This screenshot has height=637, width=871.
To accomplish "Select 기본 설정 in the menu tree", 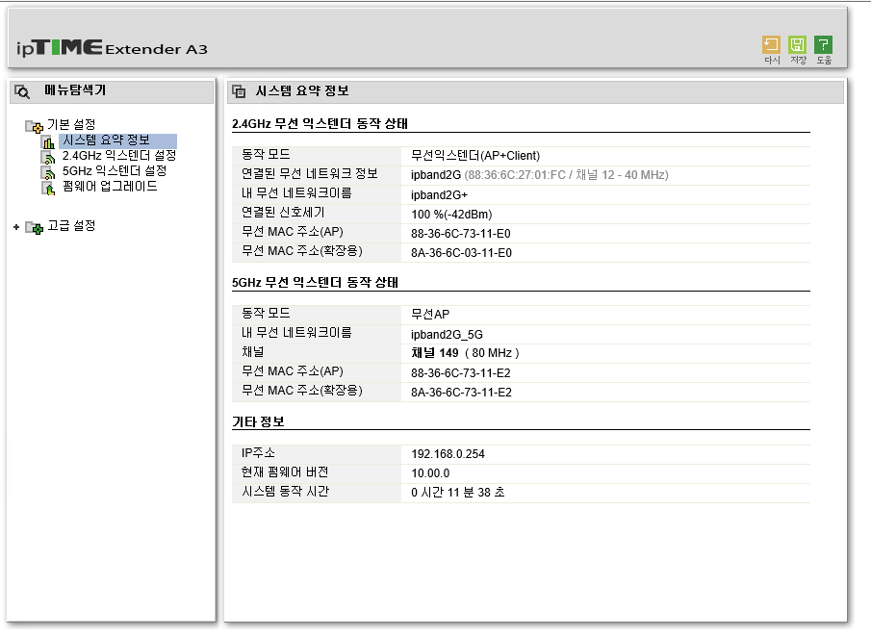I will (71, 124).
